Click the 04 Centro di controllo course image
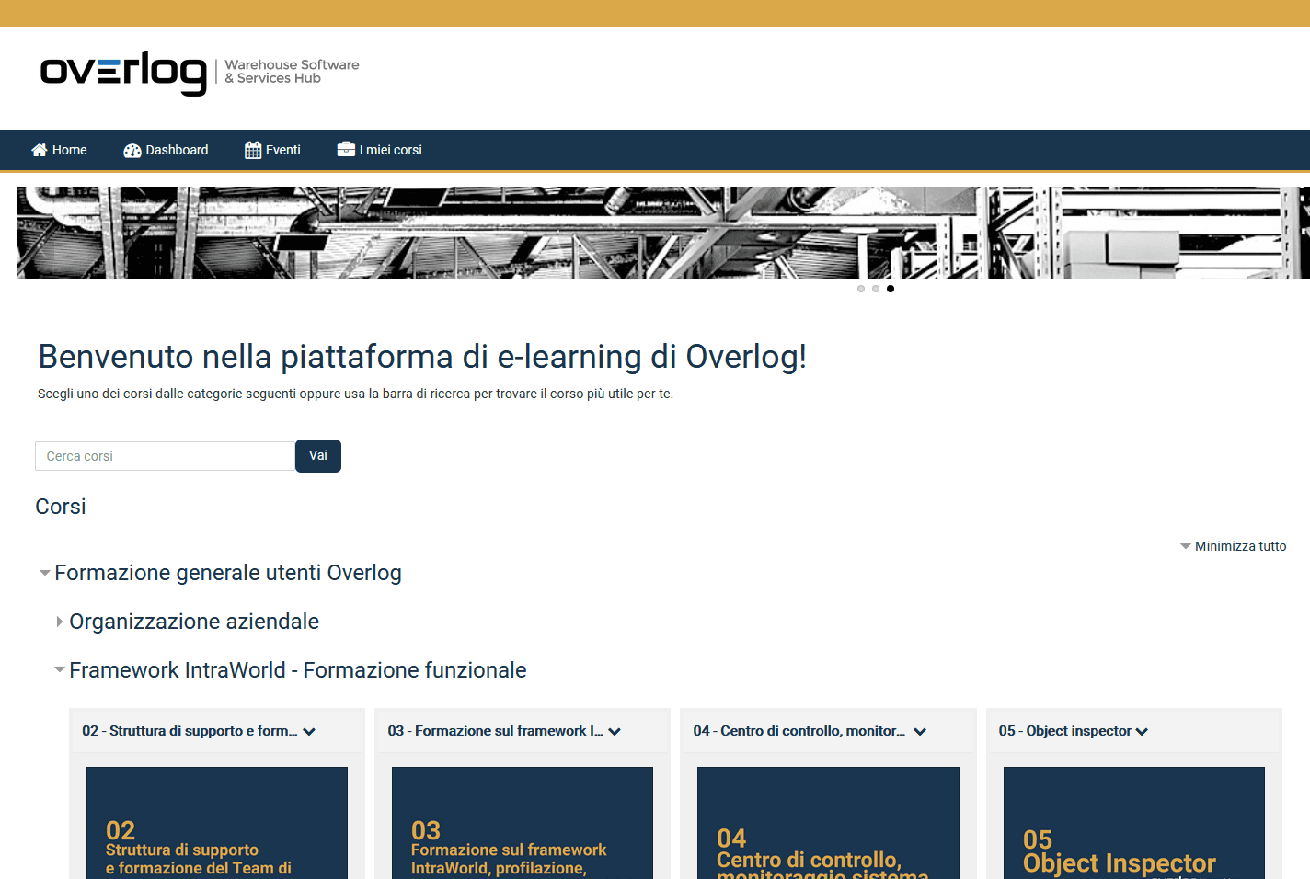The image size is (1310, 879). pos(828,823)
